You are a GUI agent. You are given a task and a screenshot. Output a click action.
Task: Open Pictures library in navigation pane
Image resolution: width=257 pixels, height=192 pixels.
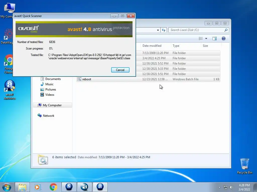(48, 89)
